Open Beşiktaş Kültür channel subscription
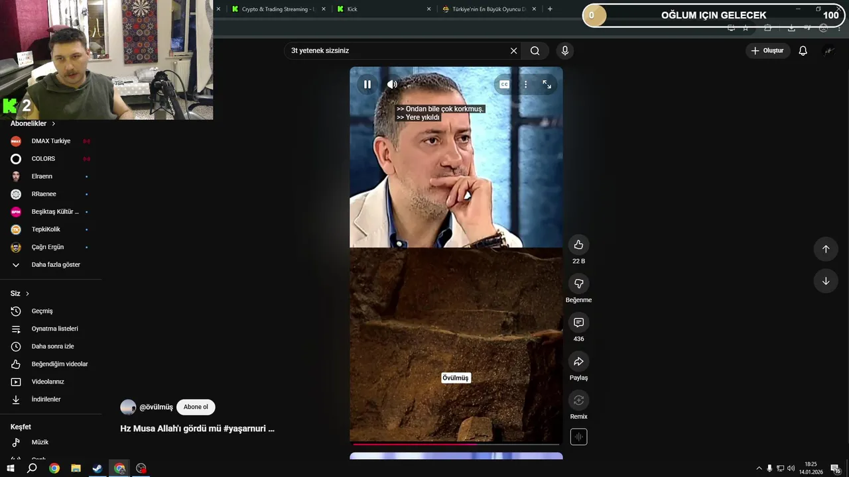 click(51, 212)
